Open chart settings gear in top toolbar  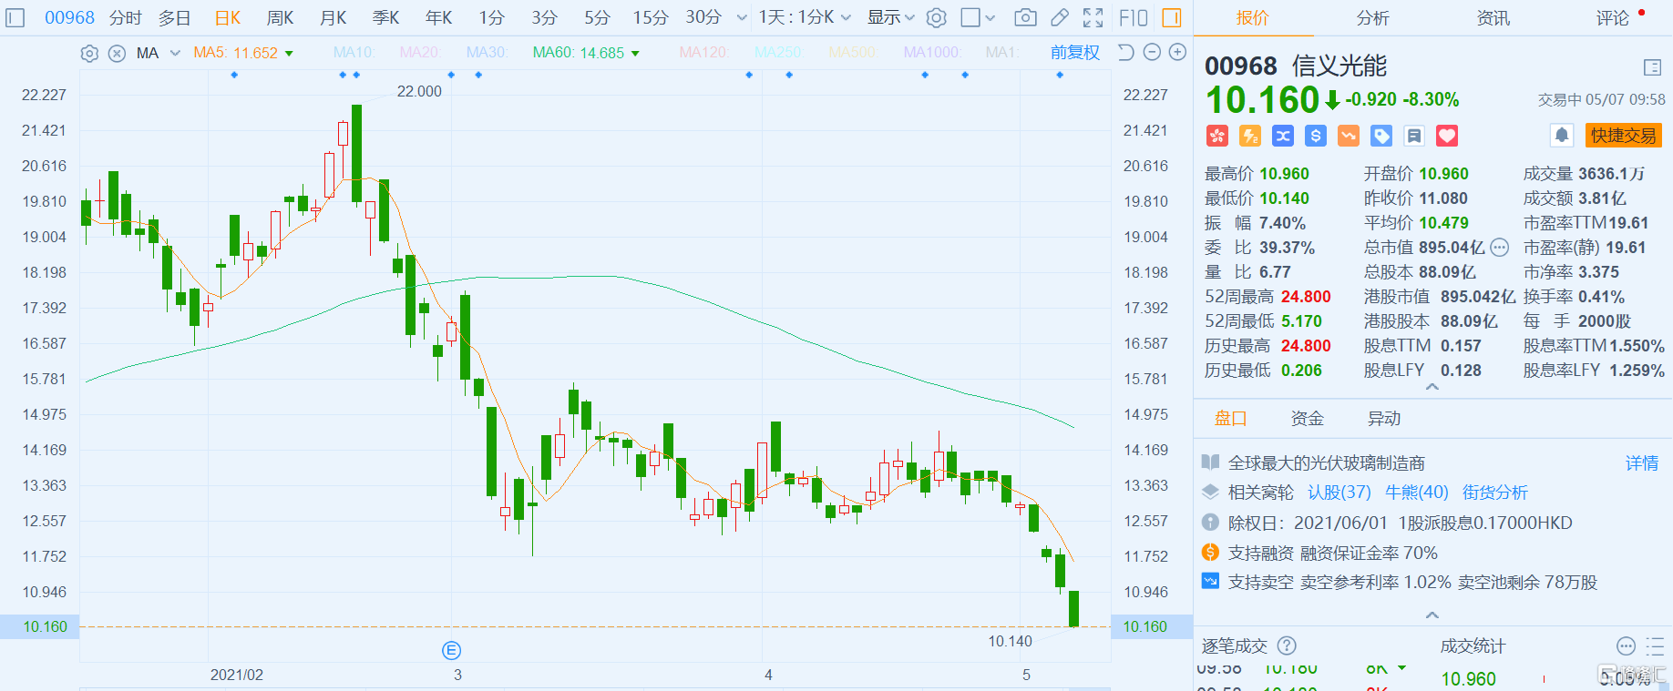(x=936, y=17)
